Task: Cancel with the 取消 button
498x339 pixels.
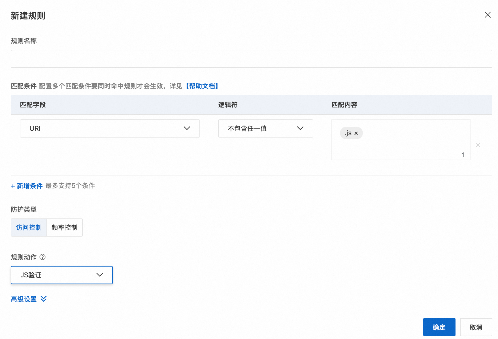Action: (x=476, y=327)
